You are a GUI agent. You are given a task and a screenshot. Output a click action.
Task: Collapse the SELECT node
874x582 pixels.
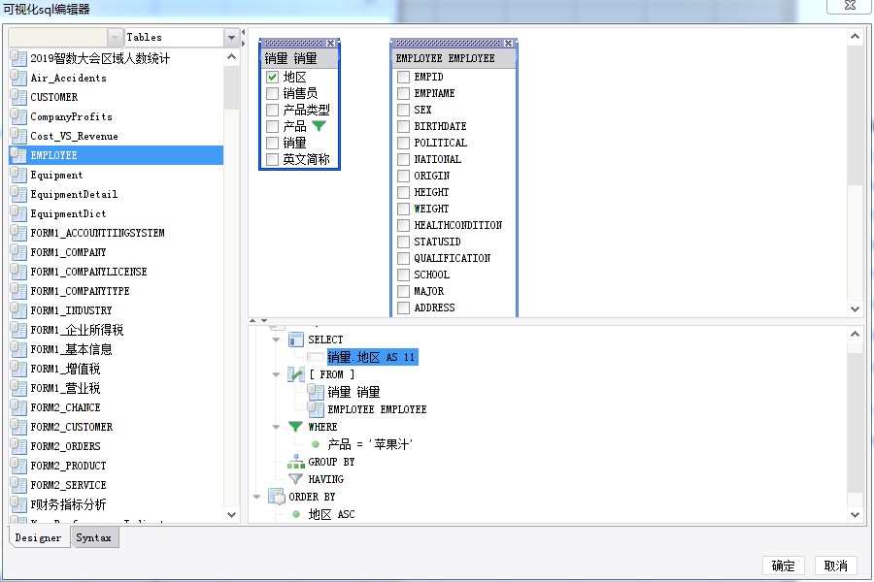tap(276, 339)
